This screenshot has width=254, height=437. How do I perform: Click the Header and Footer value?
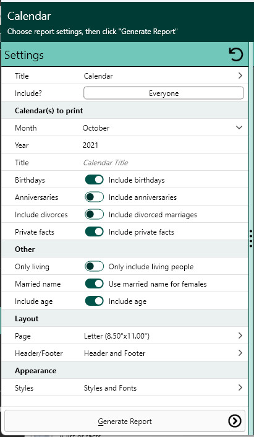click(x=114, y=353)
